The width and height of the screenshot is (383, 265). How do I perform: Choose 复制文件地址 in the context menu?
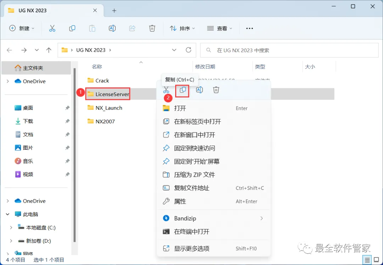213,188
